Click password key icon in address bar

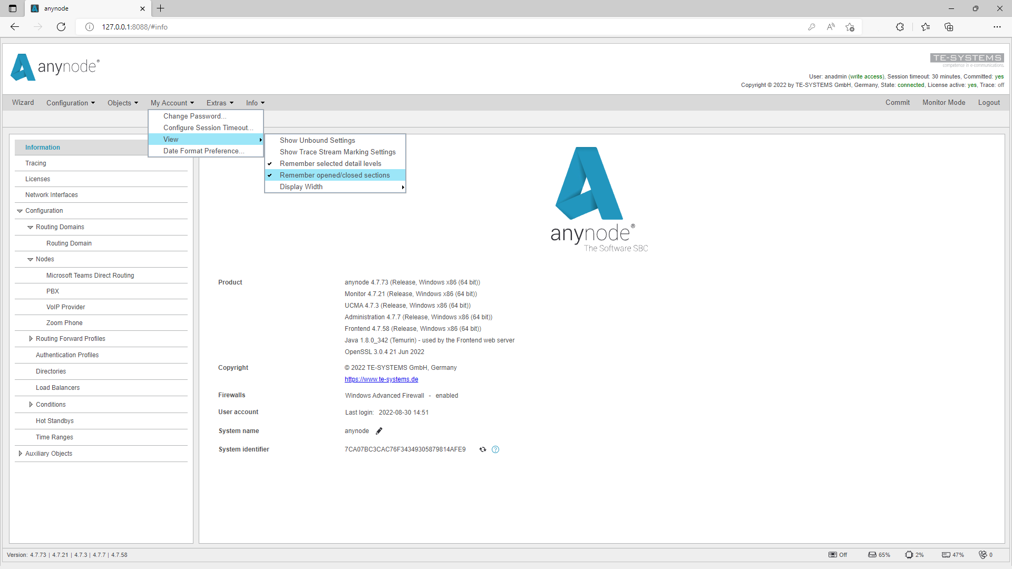[x=812, y=27]
